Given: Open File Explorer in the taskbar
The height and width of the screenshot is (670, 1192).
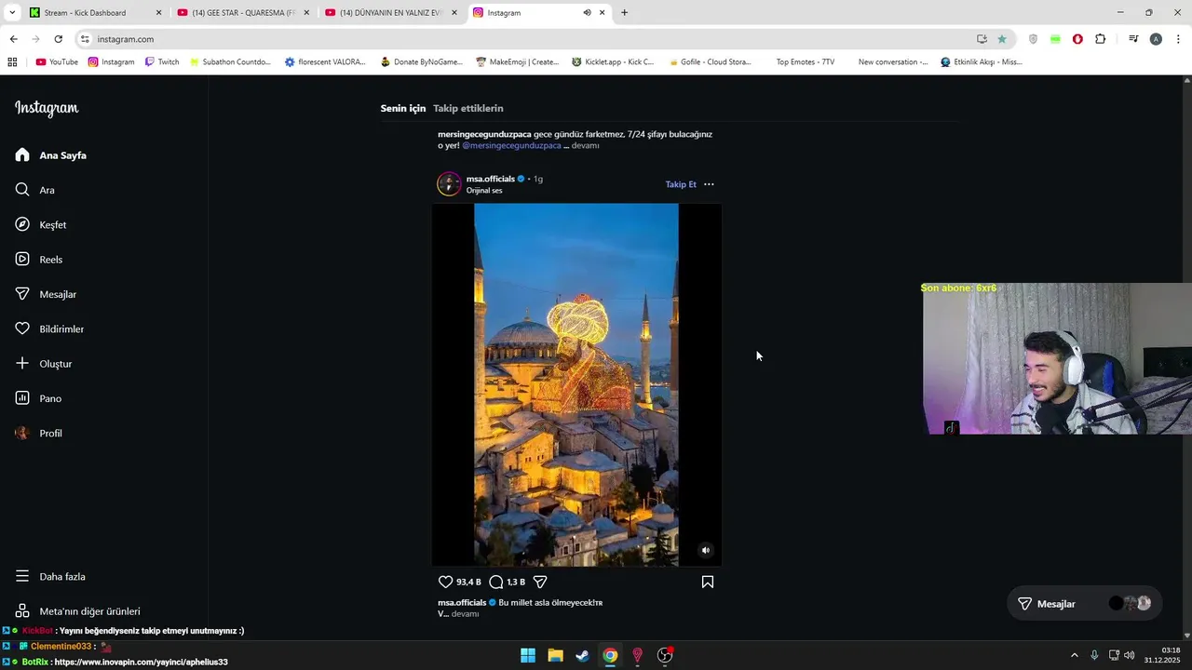Looking at the screenshot, I should tap(555, 655).
